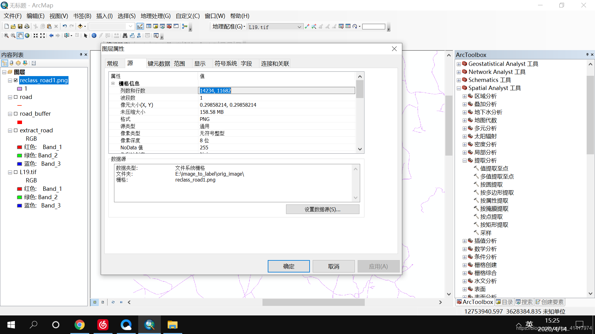Open the Editor toolbar icon
The image size is (595, 334).
point(140,27)
